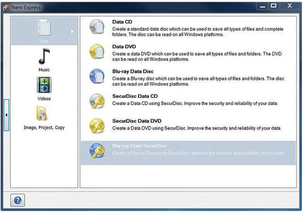The height and width of the screenshot is (213, 302).
Task: Click the Data DVD description text
Action: coord(197,57)
